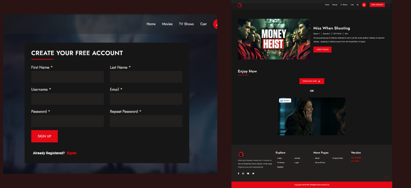Viewport: 411px width, 188px height.
Task: Open the red user profile icon in the right page header
Action: coord(364,5)
